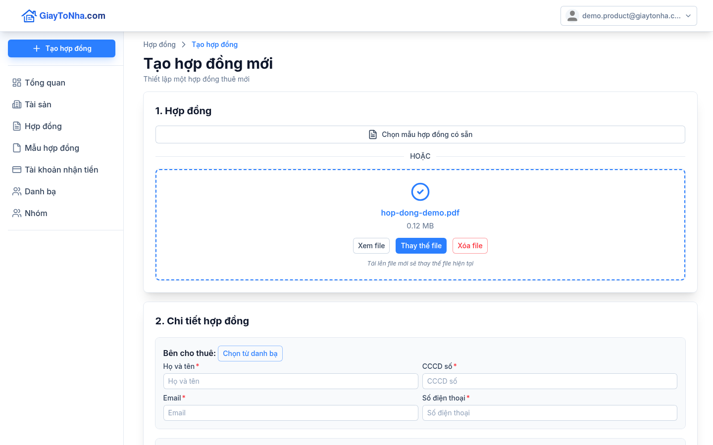Screen dimensions: 713x445
Task: Click Thay thế file button
Action: click(421, 246)
